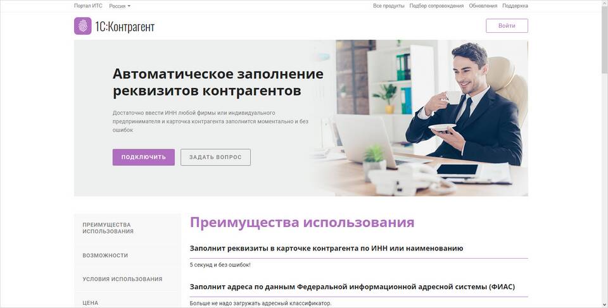
Task: Expand the Россия country dropdown
Action: [x=120, y=6]
